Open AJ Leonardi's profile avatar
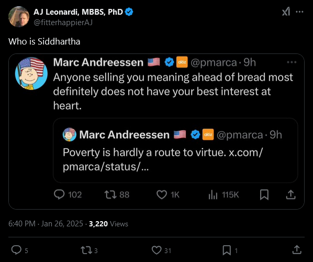 pyautogui.click(x=19, y=17)
